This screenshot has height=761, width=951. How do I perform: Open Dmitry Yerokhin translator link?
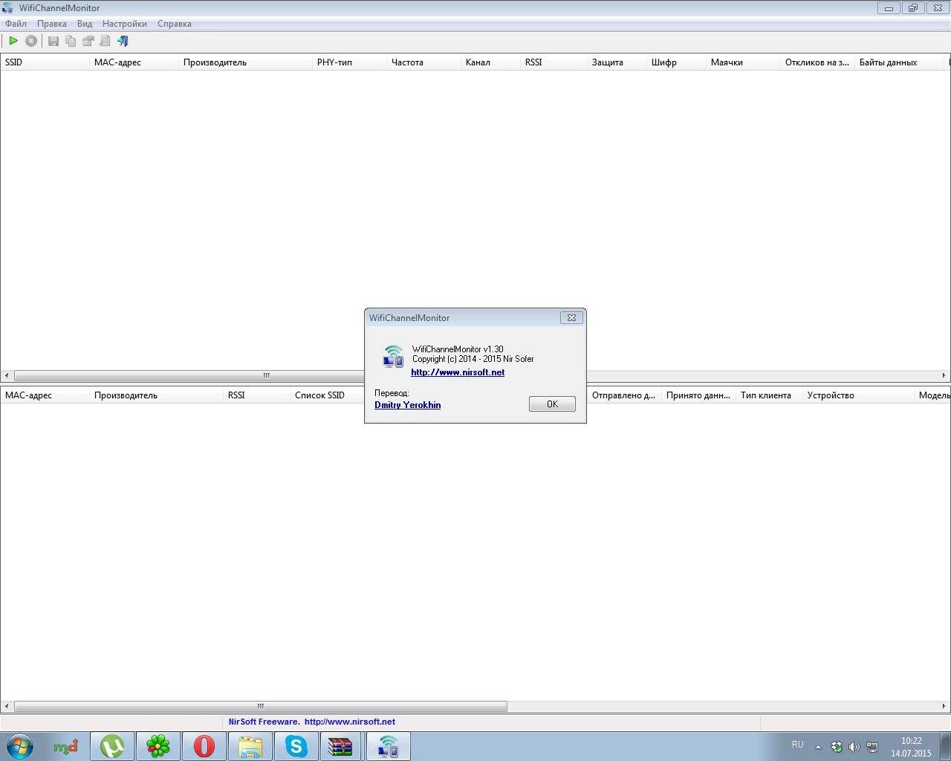click(x=408, y=405)
